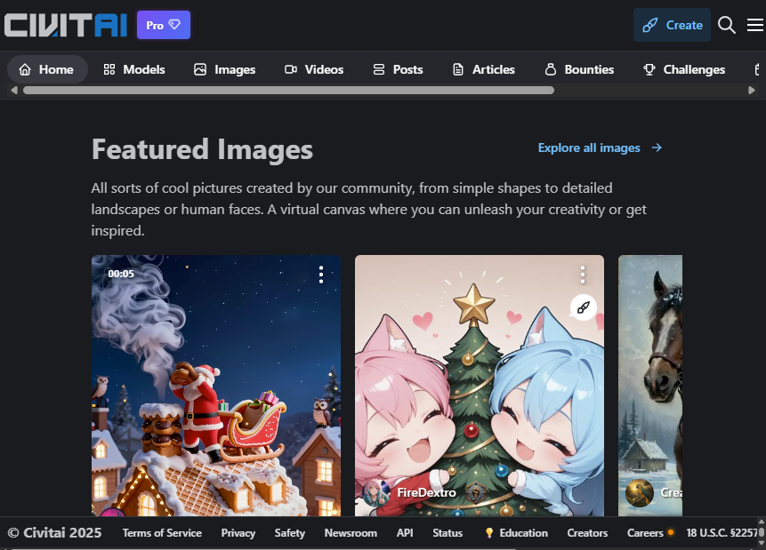This screenshot has height=550, width=766.
Task: Click the Create button
Action: click(x=672, y=25)
